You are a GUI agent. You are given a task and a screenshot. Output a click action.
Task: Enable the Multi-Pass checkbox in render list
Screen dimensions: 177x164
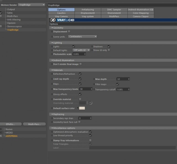coord(1,16)
